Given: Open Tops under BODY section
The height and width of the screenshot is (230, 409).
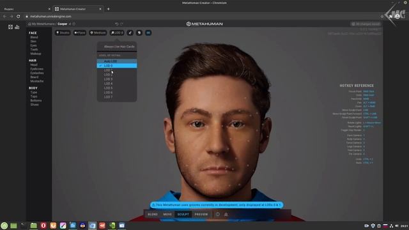Looking at the screenshot, I should (34, 96).
